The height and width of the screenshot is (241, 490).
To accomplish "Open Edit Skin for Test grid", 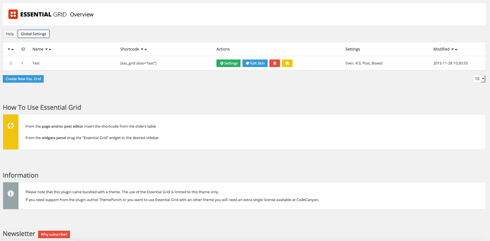I will (x=255, y=63).
